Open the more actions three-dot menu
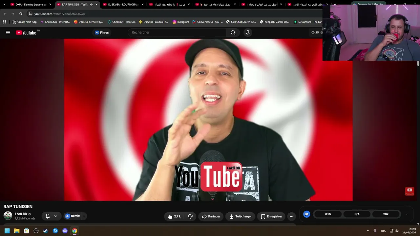Image resolution: width=420 pixels, height=236 pixels. (291, 216)
